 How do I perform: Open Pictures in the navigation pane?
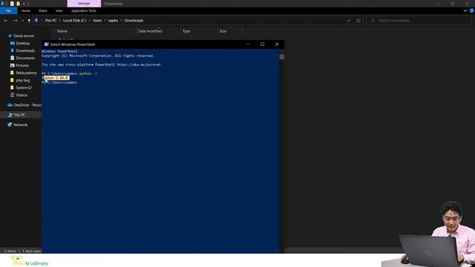pyautogui.click(x=22, y=65)
